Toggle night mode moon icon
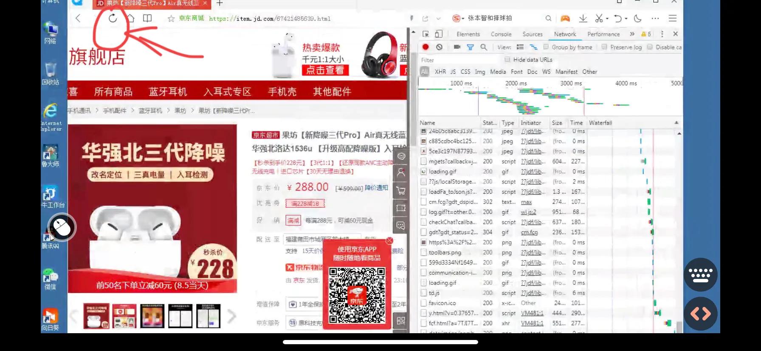 [637, 18]
